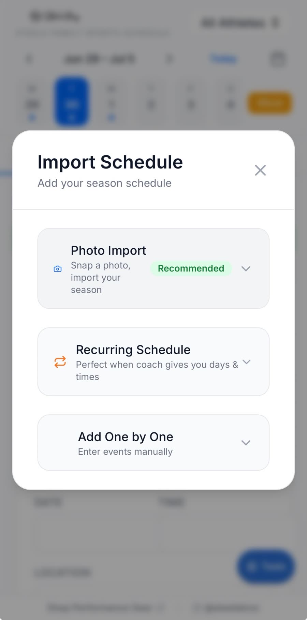This screenshot has height=620, width=307.
Task: Open the blurred calendar icon at top
Action: pos(278,59)
